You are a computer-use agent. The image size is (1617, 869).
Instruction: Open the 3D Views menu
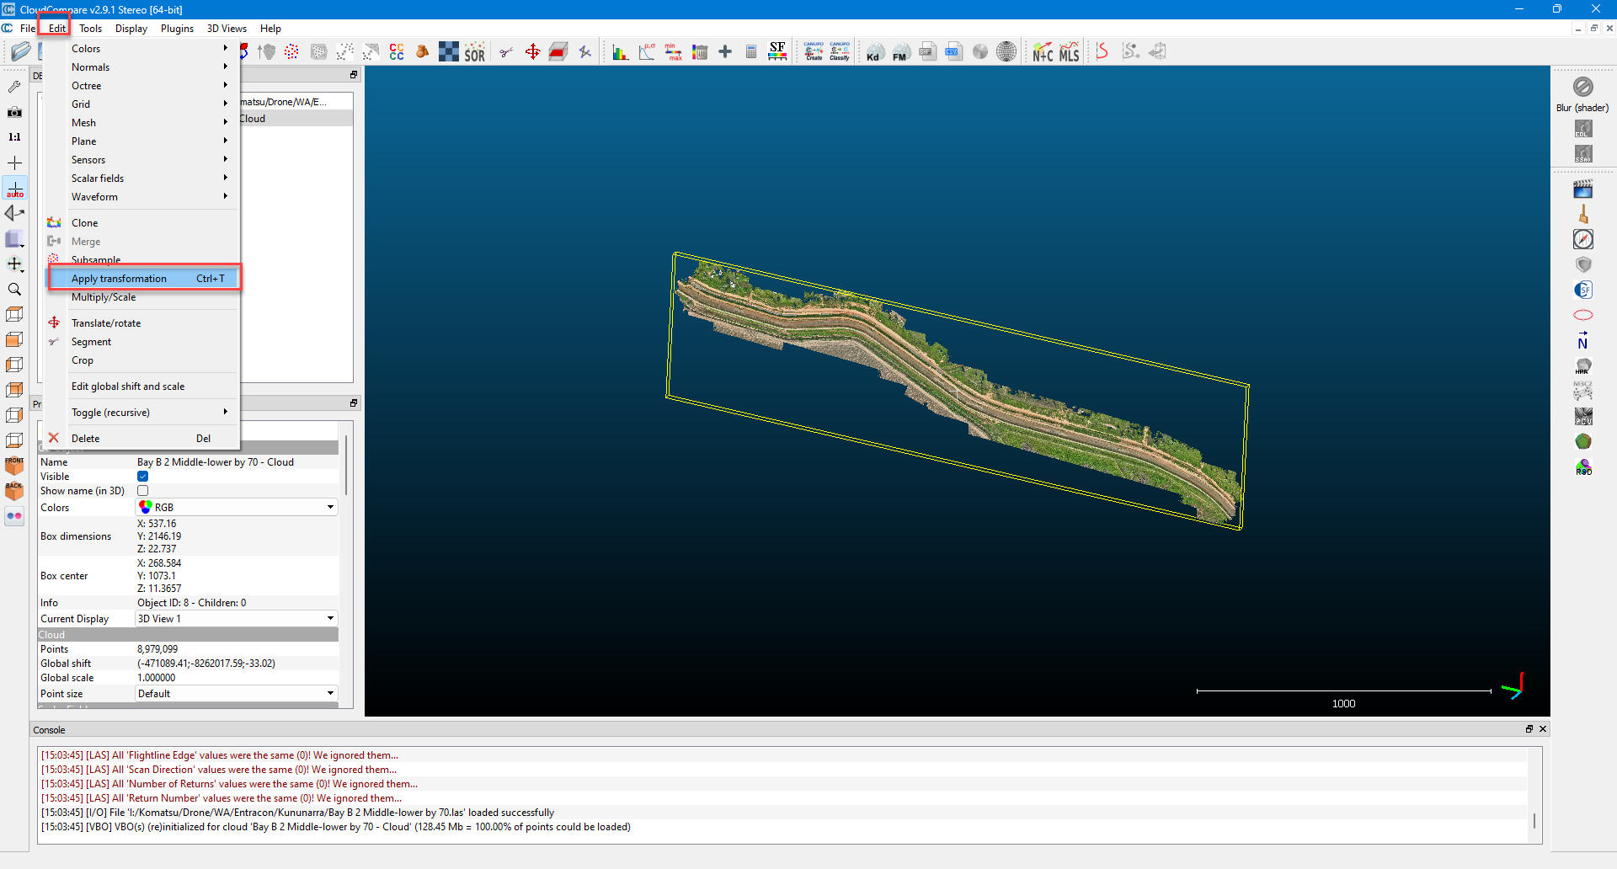227,29
